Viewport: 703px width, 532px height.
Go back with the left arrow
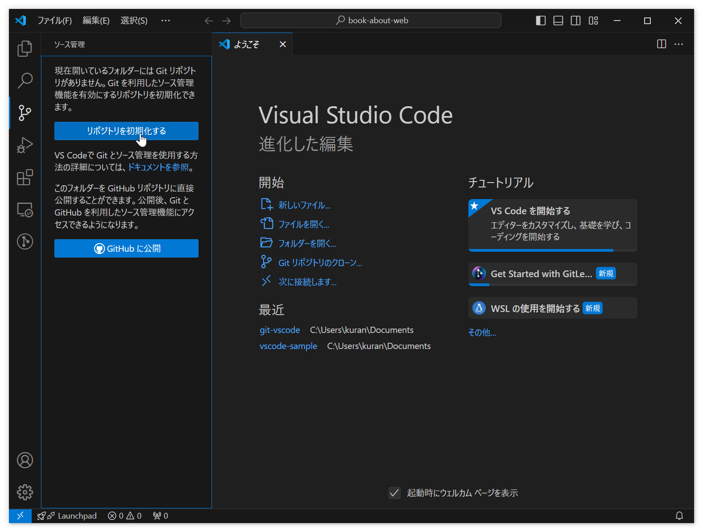[x=209, y=21]
